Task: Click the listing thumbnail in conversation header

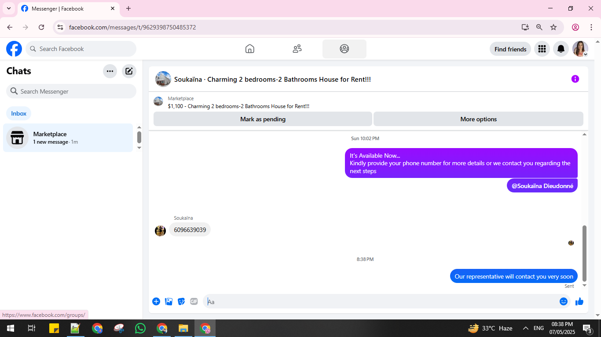Action: 163,79
